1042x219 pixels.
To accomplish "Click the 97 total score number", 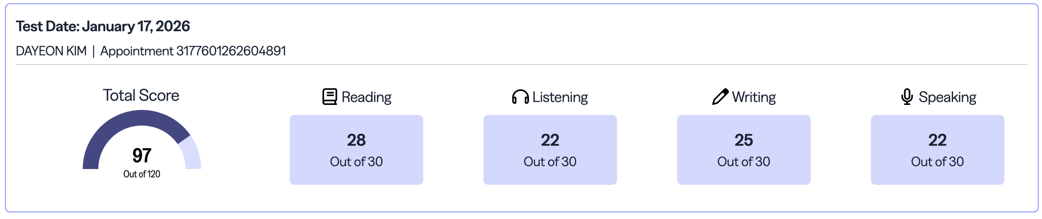I will coord(142,156).
